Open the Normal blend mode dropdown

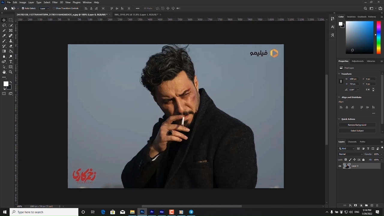(350, 154)
